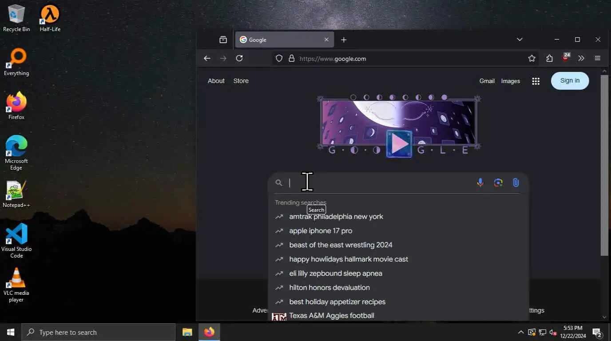Viewport: 611px width, 341px height.
Task: Click the About link
Action: pyautogui.click(x=216, y=81)
